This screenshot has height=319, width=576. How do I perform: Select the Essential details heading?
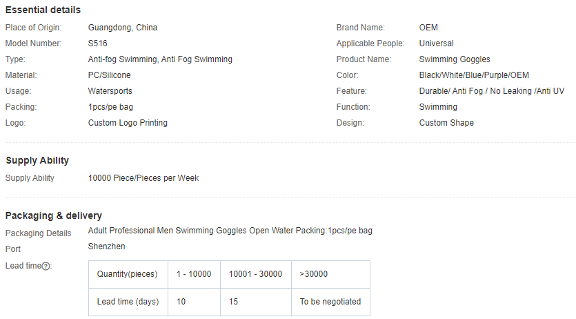click(x=43, y=10)
